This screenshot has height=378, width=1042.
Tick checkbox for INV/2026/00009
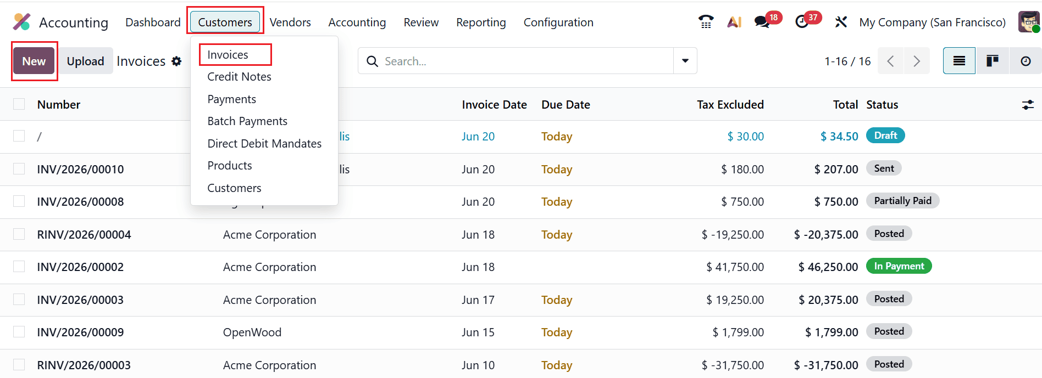[x=19, y=332]
